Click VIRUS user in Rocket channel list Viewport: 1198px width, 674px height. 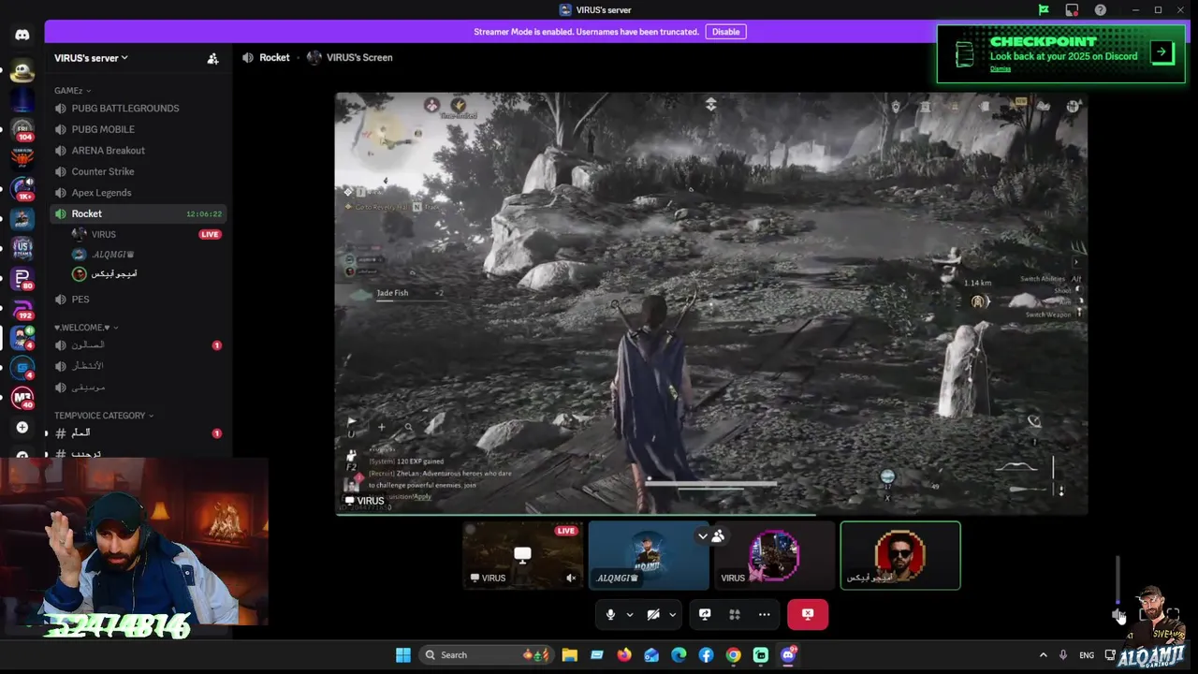click(103, 234)
